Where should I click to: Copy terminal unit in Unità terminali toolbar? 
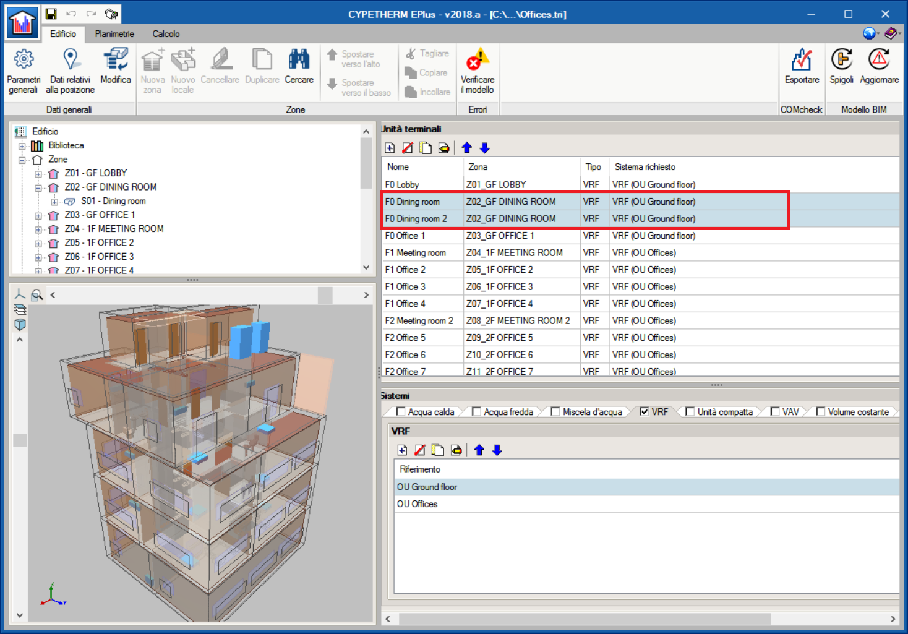(426, 148)
